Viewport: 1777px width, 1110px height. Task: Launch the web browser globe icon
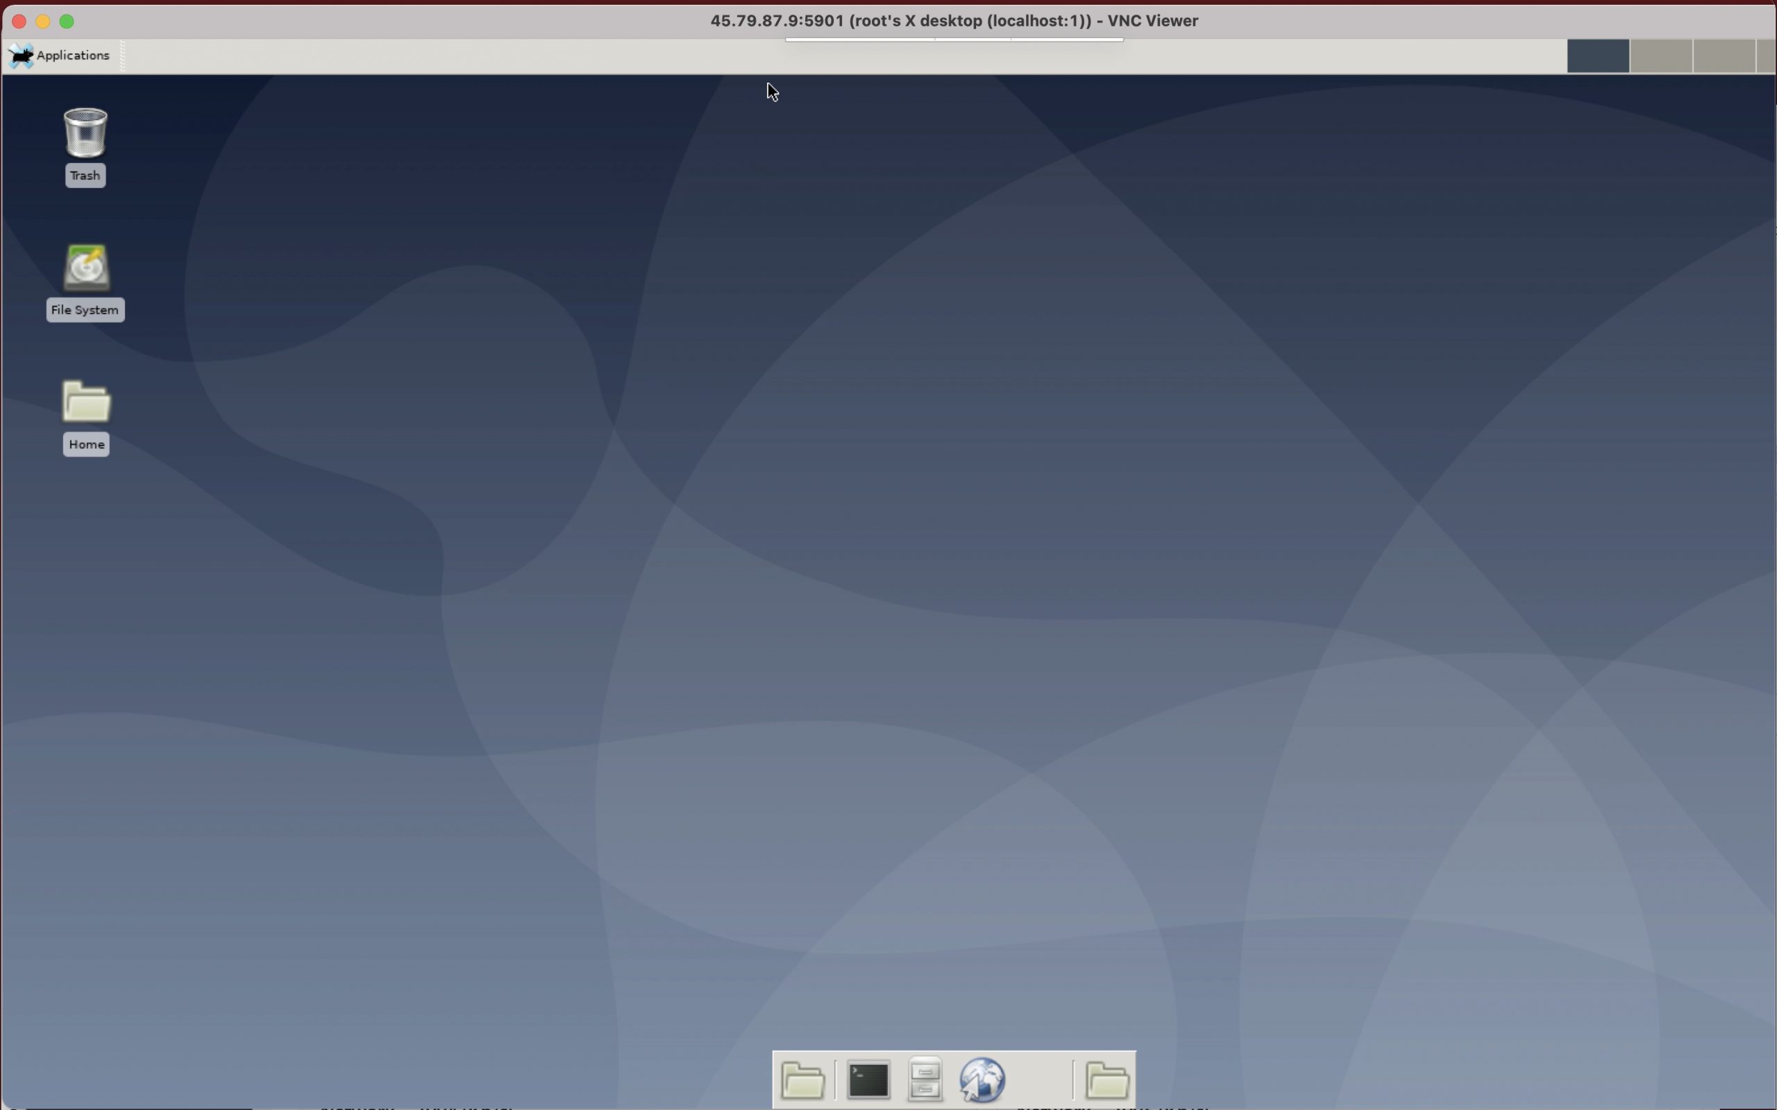coord(982,1080)
